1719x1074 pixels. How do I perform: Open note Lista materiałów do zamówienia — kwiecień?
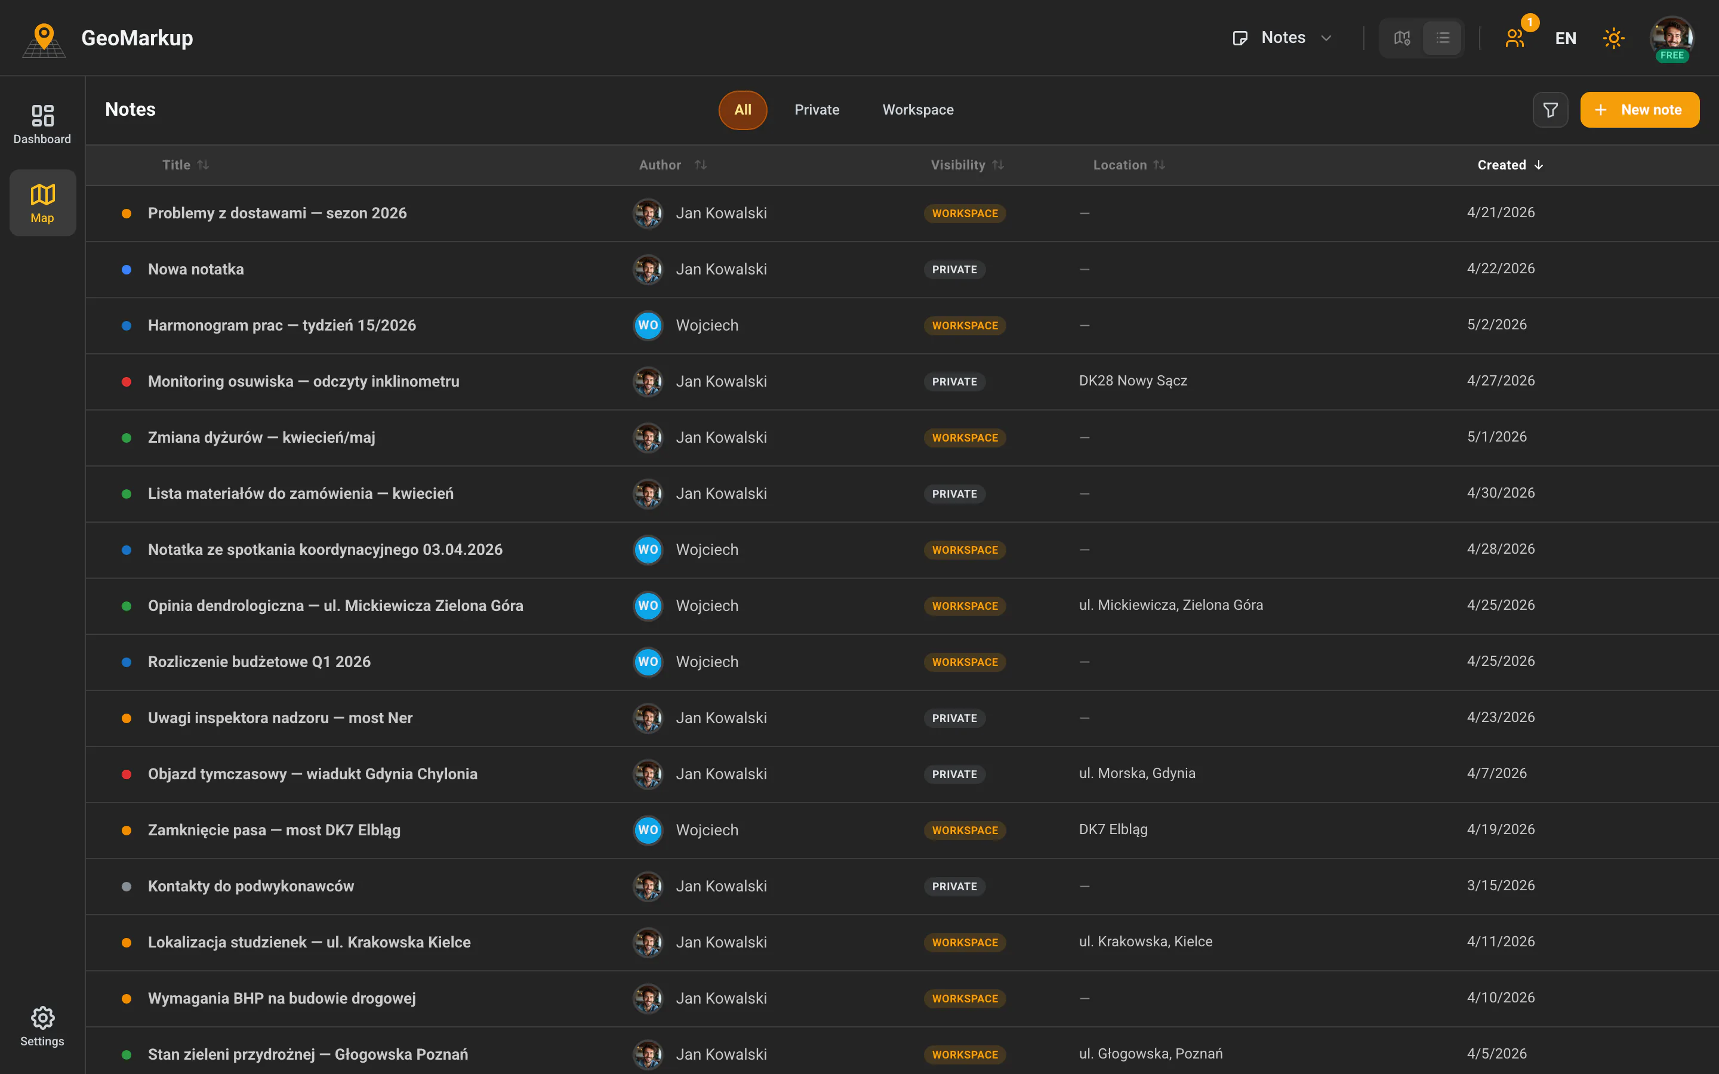point(300,493)
